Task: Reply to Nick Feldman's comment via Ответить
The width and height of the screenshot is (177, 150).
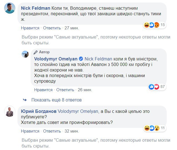Action: 52,28
